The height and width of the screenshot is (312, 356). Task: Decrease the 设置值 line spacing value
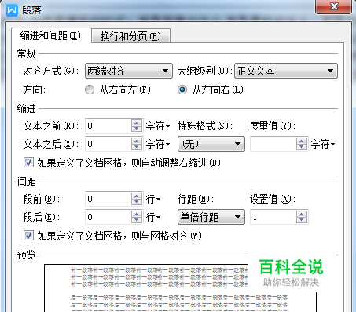coord(302,220)
